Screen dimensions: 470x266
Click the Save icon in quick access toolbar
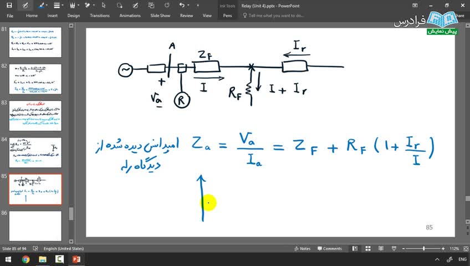(x=9, y=6)
